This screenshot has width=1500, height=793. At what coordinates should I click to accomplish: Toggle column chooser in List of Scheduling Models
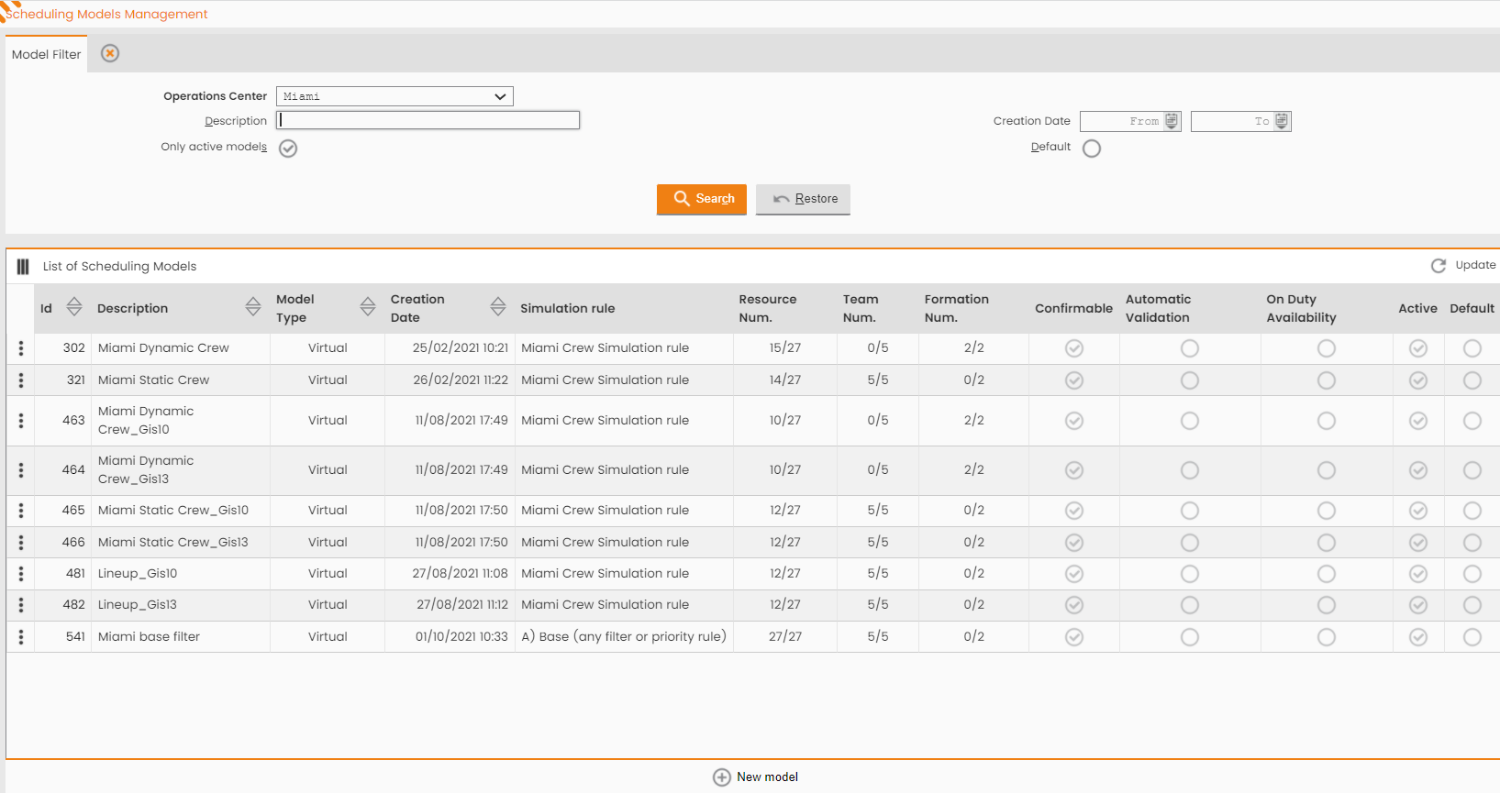coord(23,266)
